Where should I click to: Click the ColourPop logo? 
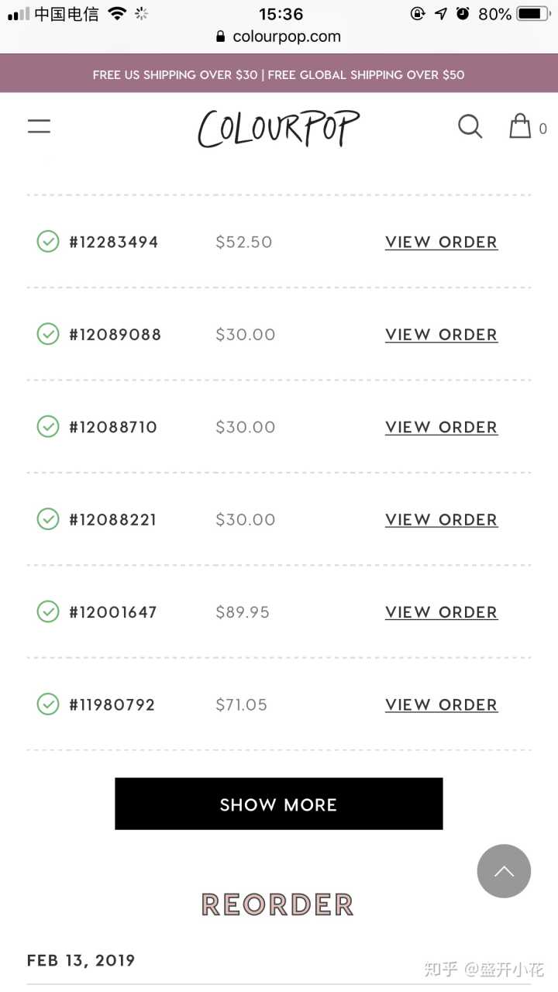click(278, 128)
